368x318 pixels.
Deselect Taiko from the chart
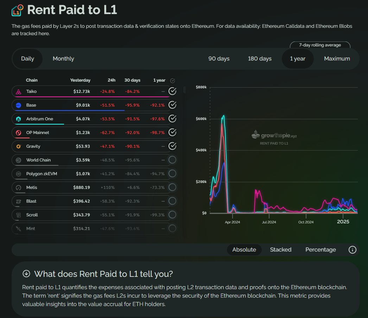[x=172, y=91]
